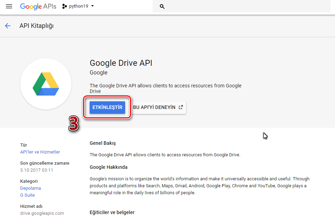Click the Google publisher name under title
The width and height of the screenshot is (335, 220).
click(x=98, y=73)
